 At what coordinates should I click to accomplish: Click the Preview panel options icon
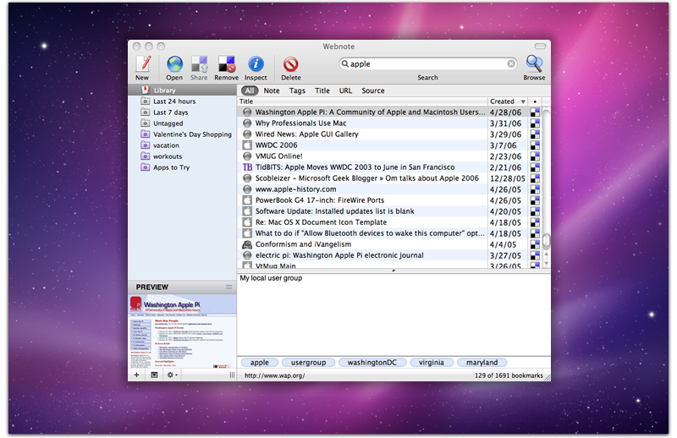coord(228,287)
